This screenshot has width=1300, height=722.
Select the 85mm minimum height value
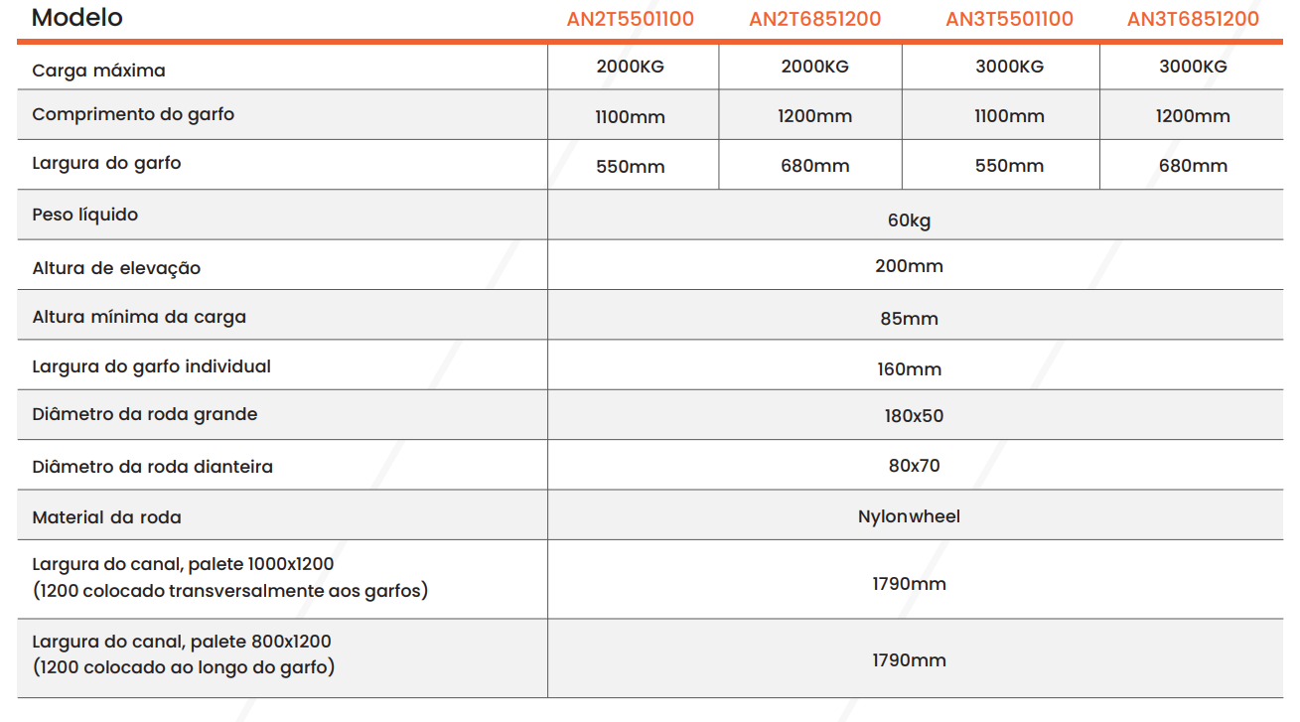[x=909, y=319]
